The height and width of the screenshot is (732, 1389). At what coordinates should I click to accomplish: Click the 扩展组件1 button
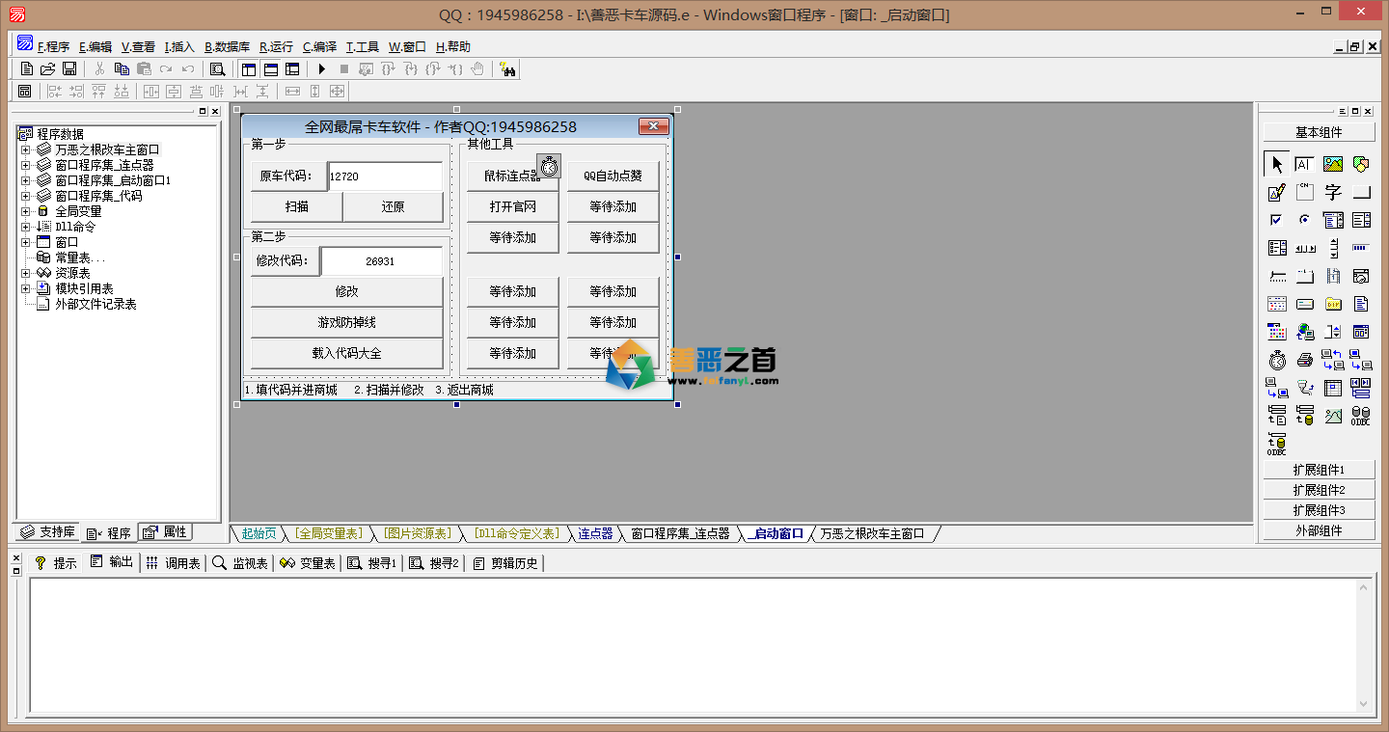[x=1319, y=470]
